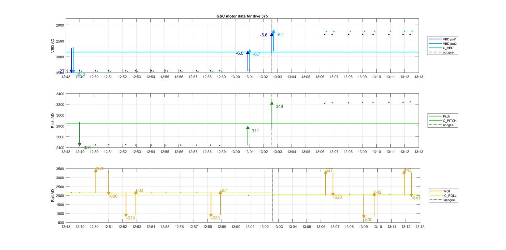The image size is (506, 250).
Task: Click the '-6.1' VBD data label
Action: point(280,35)
